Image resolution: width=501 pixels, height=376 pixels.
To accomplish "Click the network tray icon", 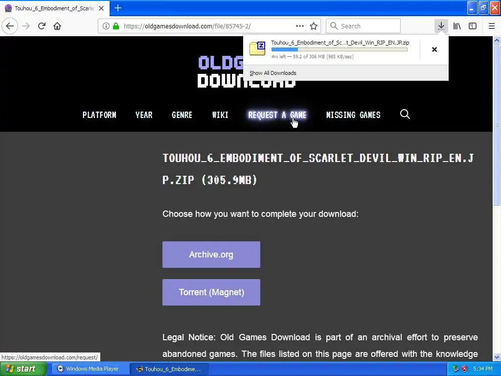I will [455, 369].
